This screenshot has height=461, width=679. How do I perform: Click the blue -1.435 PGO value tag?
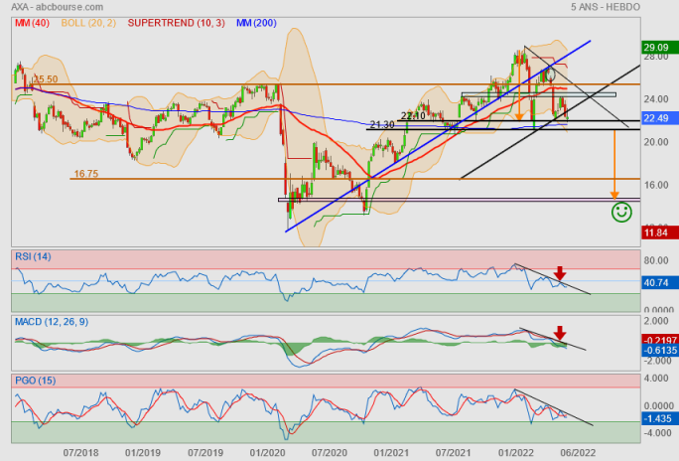[x=659, y=419]
